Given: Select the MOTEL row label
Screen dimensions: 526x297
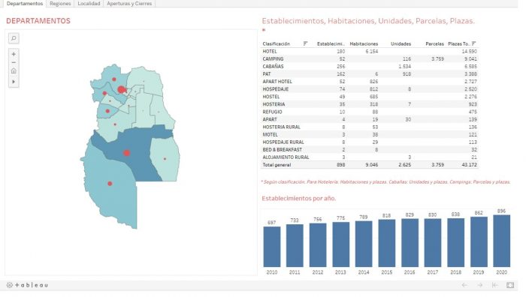Looking at the screenshot, I should [x=270, y=134].
